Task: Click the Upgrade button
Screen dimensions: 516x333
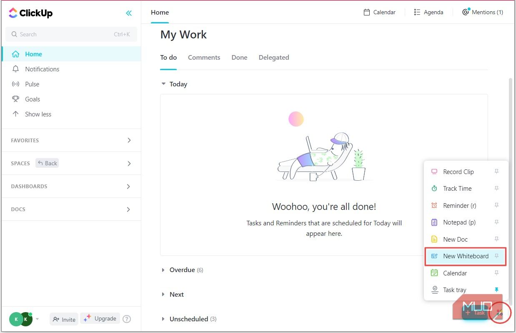Action: 100,318
